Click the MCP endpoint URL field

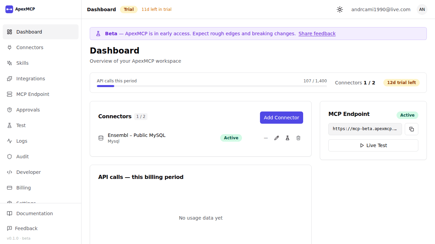[365, 129]
